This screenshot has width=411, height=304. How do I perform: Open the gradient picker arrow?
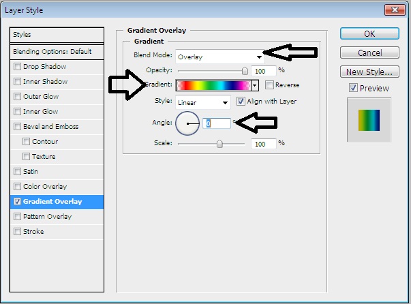(x=254, y=85)
